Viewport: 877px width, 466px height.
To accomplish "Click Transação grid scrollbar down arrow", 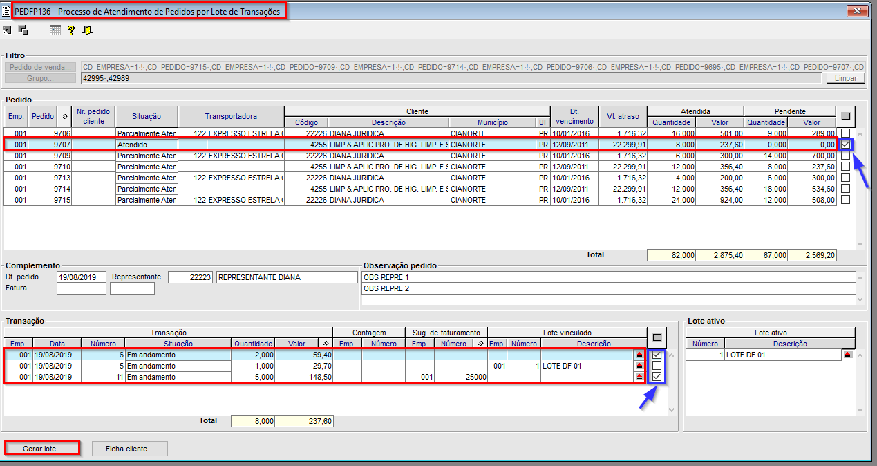I will point(672,410).
